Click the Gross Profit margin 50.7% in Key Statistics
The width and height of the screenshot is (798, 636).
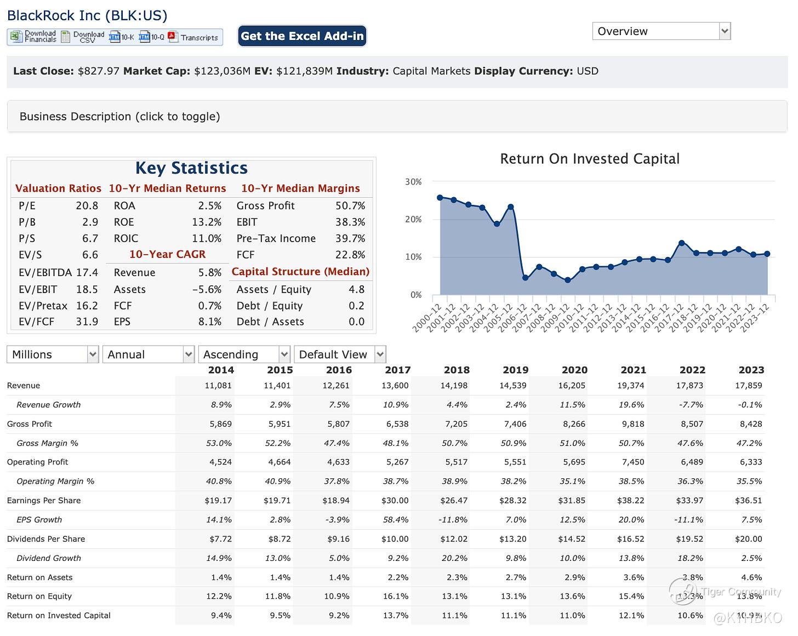(350, 205)
